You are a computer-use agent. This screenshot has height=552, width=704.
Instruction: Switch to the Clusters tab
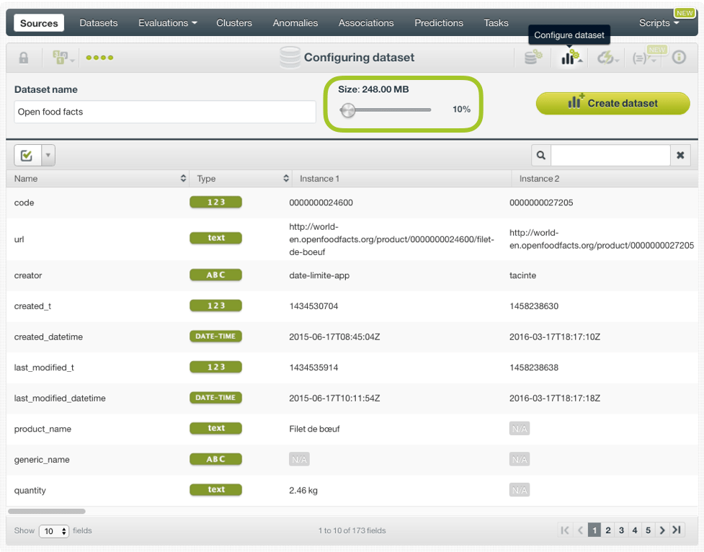[x=234, y=23]
